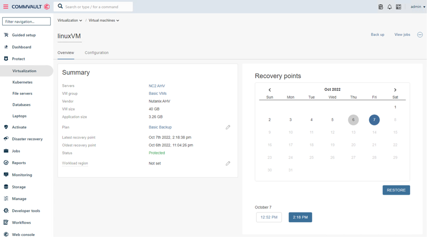This screenshot has width=429, height=239.
Task: Click the Web console icon
Action: point(6,234)
